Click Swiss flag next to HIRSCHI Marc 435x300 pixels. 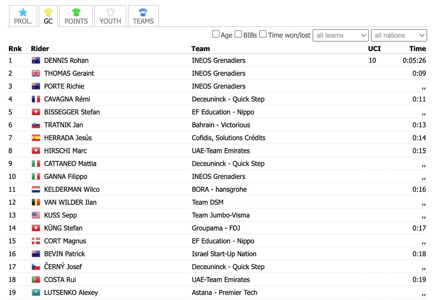pos(36,151)
